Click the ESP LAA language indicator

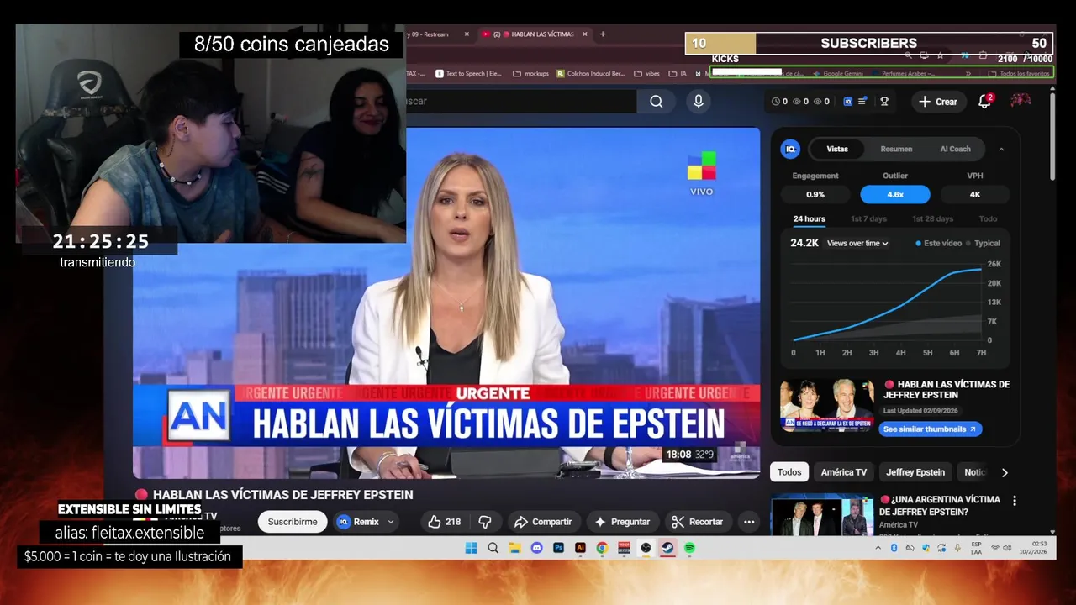(976, 548)
